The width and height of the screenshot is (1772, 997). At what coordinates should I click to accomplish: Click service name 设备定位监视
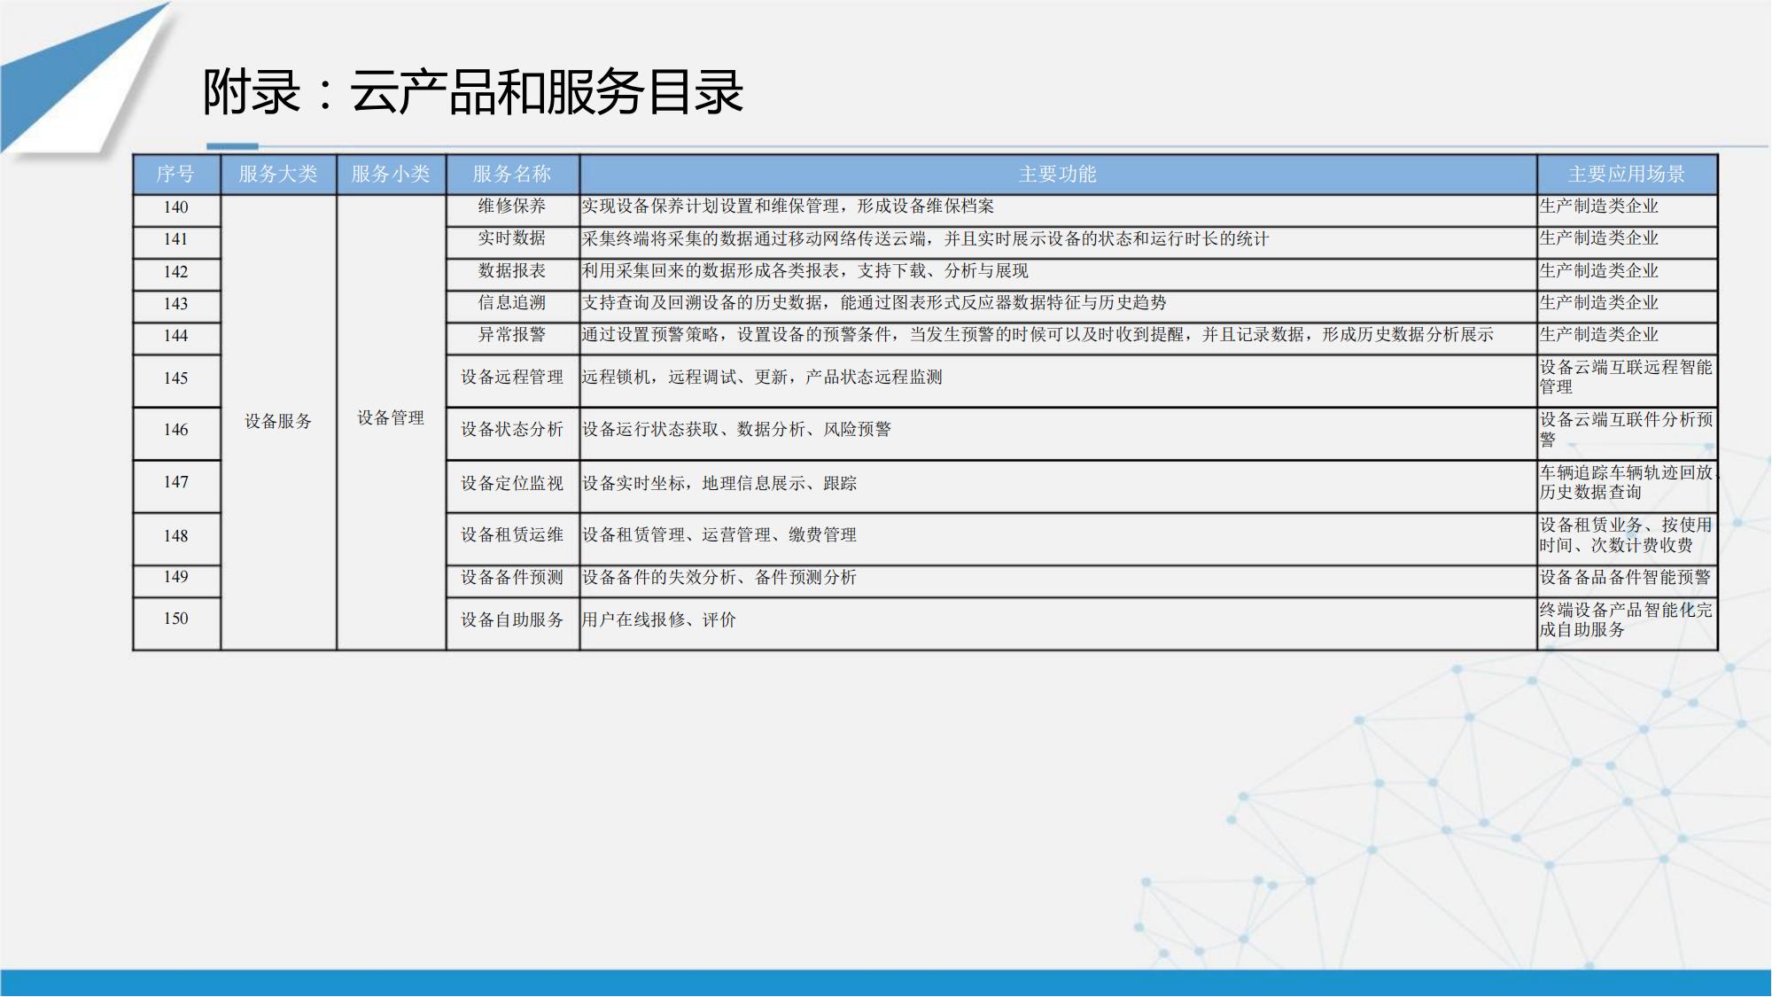[x=512, y=484]
